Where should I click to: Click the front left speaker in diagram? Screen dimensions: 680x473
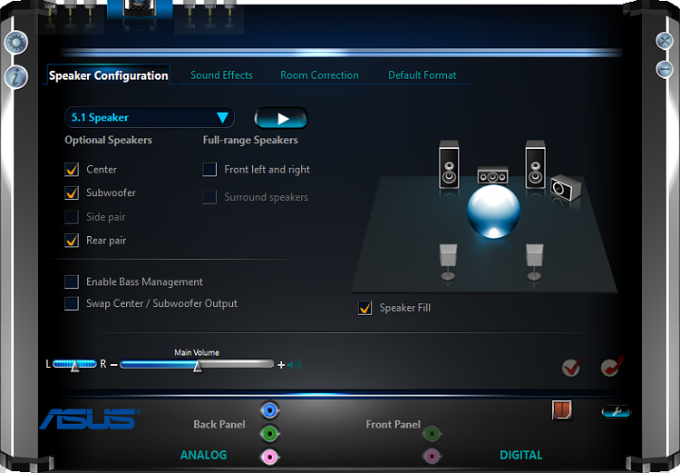tap(449, 165)
